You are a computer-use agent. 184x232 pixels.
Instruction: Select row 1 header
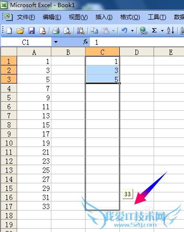pyautogui.click(x=9, y=61)
